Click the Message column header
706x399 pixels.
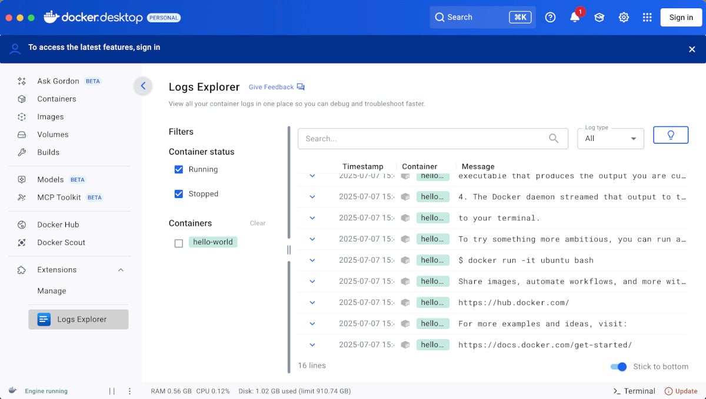point(478,166)
